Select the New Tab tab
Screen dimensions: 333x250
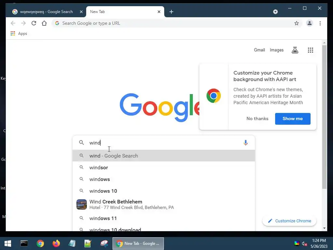(x=125, y=12)
